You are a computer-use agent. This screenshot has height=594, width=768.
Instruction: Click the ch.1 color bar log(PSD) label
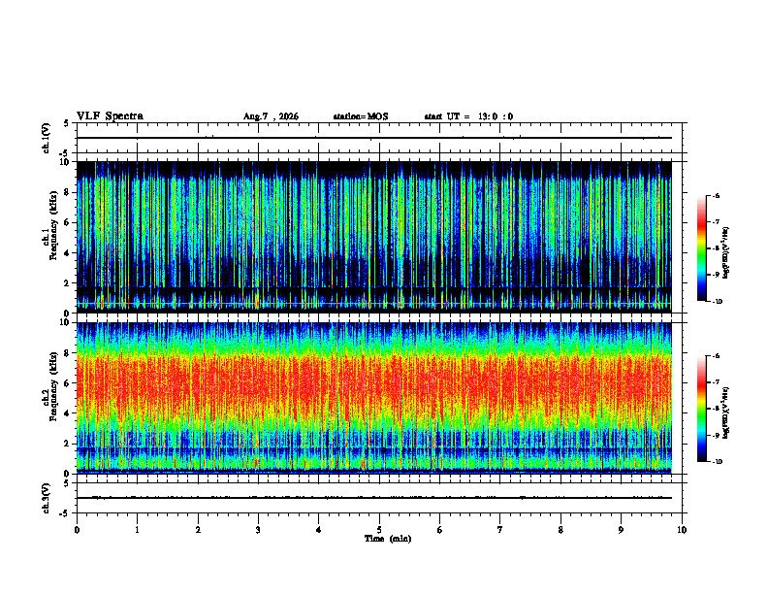point(726,253)
